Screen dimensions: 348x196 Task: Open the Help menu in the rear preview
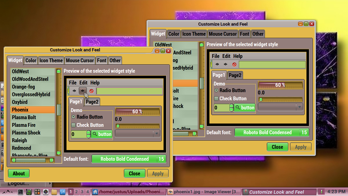point(238,56)
